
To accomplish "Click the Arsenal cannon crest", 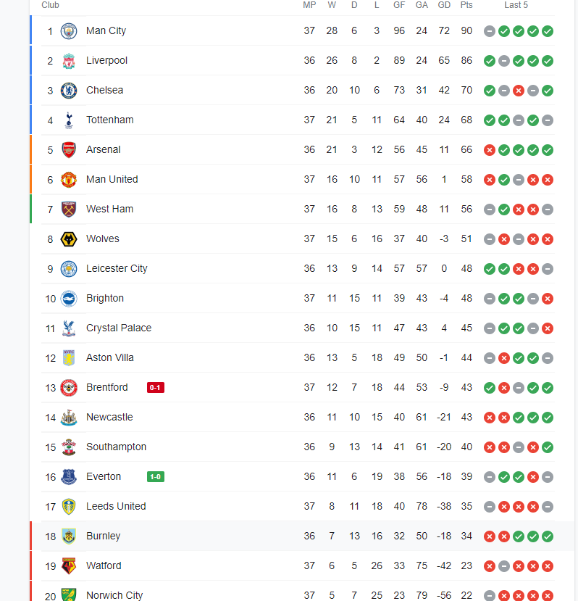I will [x=69, y=150].
